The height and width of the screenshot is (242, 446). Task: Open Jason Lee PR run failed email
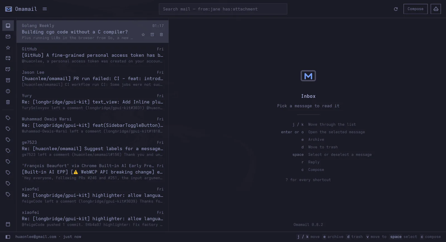click(93, 78)
